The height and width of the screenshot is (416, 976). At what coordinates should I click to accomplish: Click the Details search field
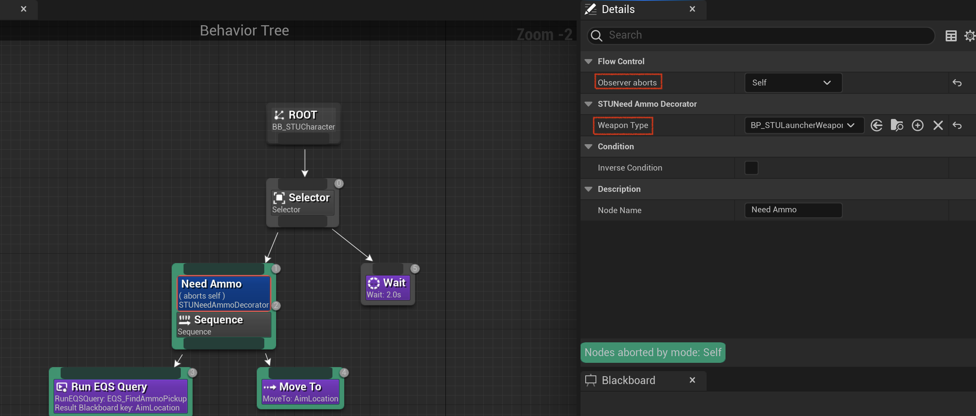[761, 36]
